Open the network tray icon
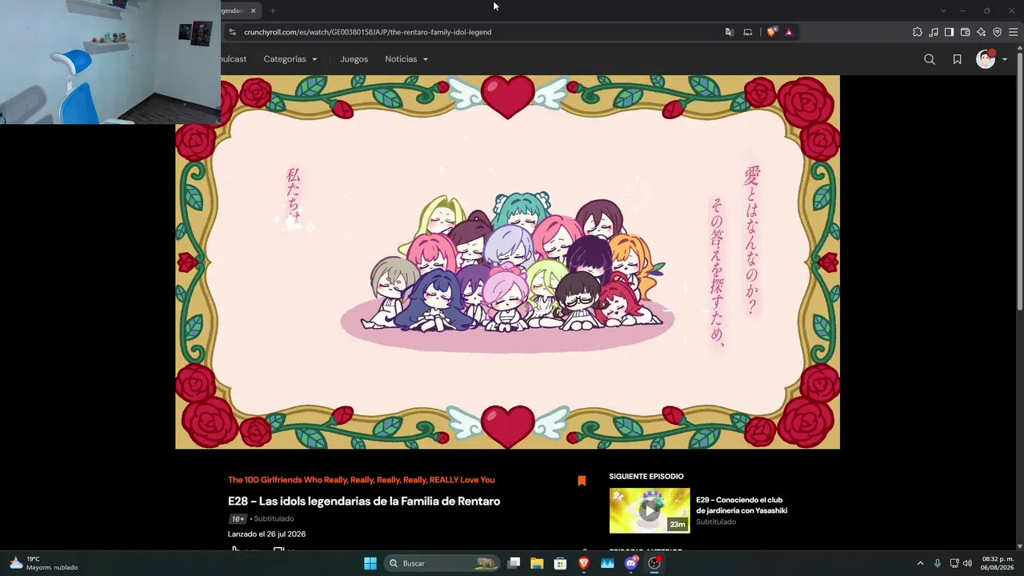Viewport: 1024px width, 576px height. [x=954, y=563]
